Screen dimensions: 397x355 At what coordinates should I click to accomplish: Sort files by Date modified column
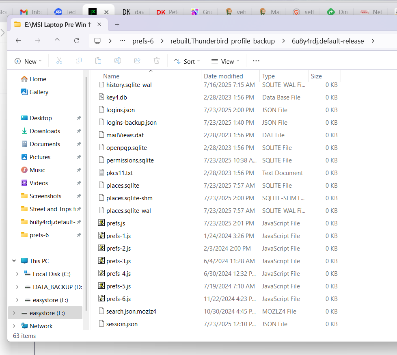223,76
